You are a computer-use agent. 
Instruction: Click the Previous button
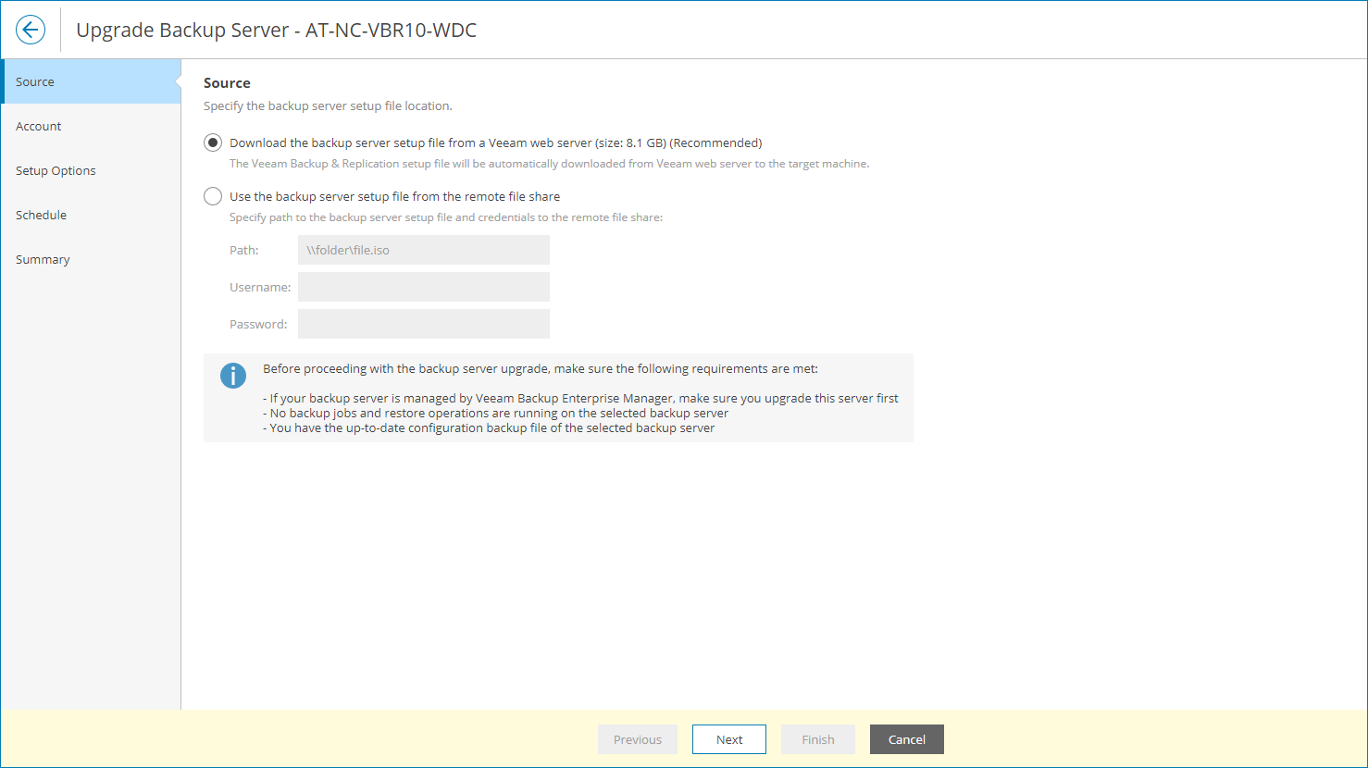click(638, 739)
